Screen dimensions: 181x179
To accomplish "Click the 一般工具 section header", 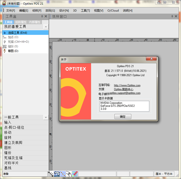I will (x=23, y=117).
